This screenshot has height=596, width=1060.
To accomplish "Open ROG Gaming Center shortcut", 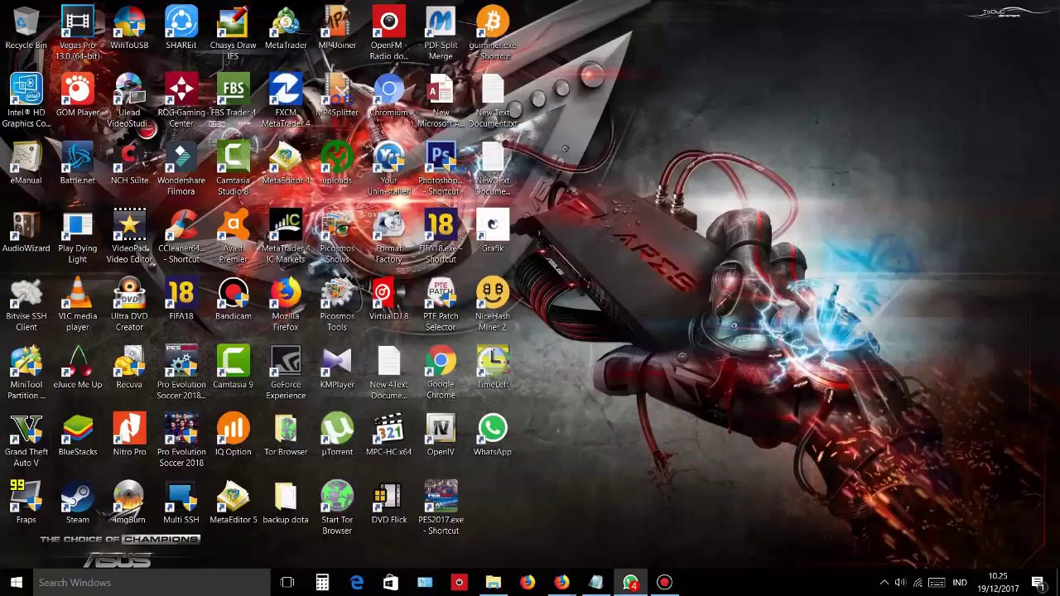I will (181, 100).
